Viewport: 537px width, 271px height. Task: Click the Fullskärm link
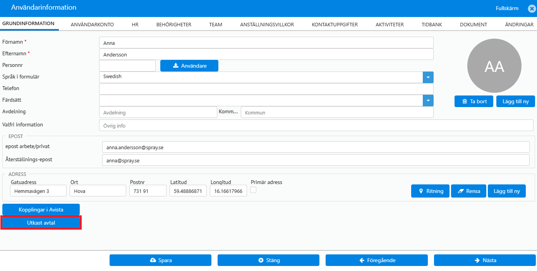(507, 8)
